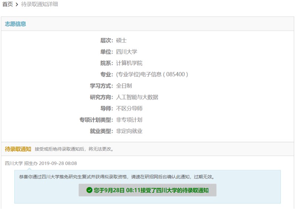
Task: Click the 学习方式 label
Action: click(101, 86)
